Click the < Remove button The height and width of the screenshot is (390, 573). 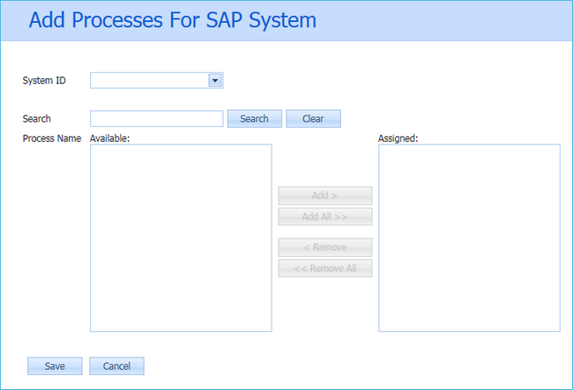click(x=325, y=247)
